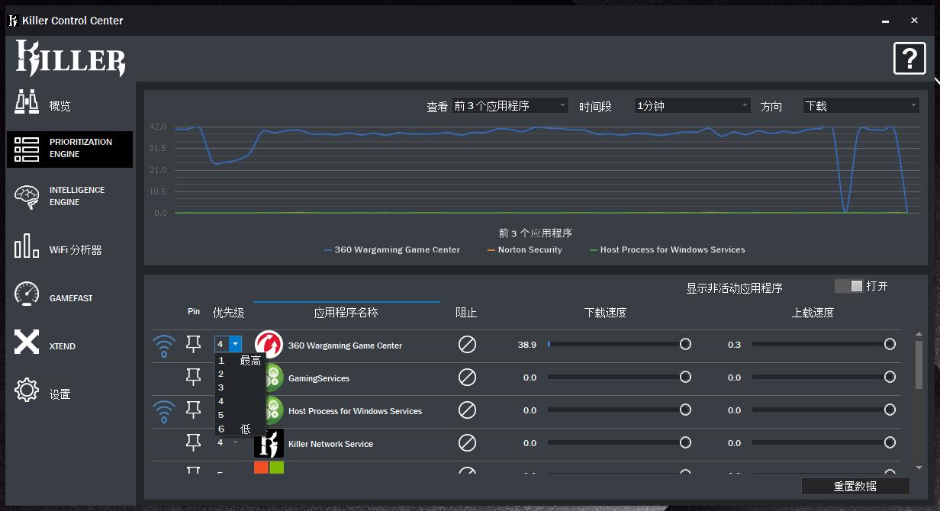Screen dimensions: 940x511
Task: Open the Intelligence Engine brain icon
Action: pyautogui.click(x=27, y=197)
